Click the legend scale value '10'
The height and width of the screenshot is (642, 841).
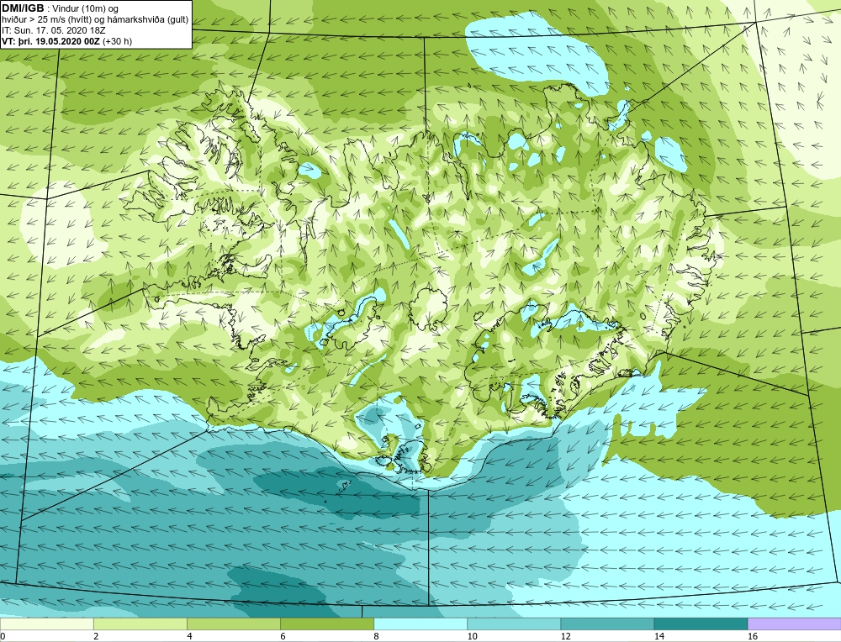pos(472,637)
